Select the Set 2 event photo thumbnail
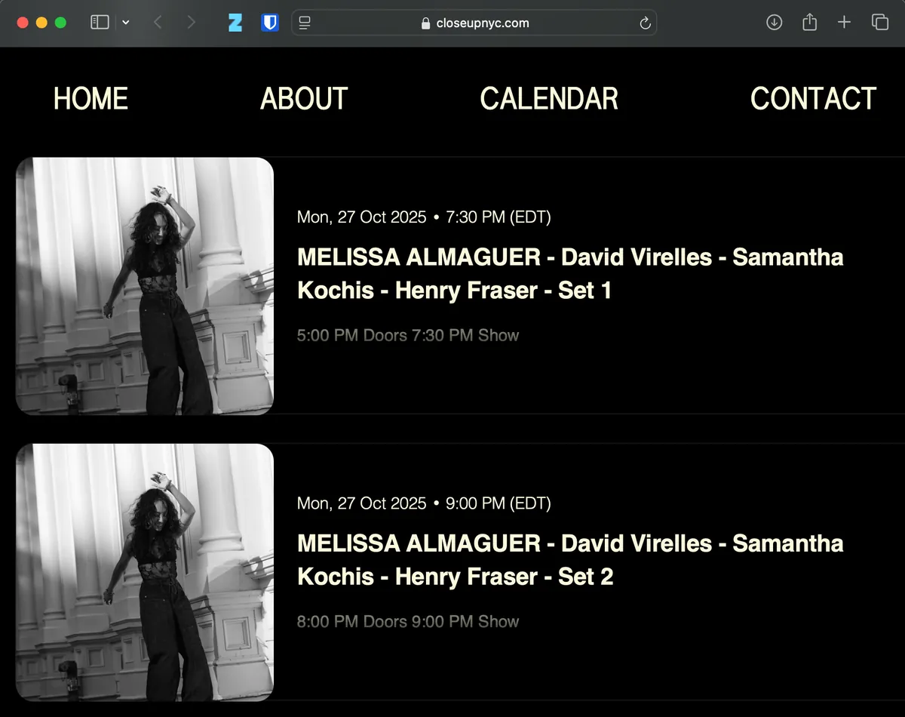 145,572
